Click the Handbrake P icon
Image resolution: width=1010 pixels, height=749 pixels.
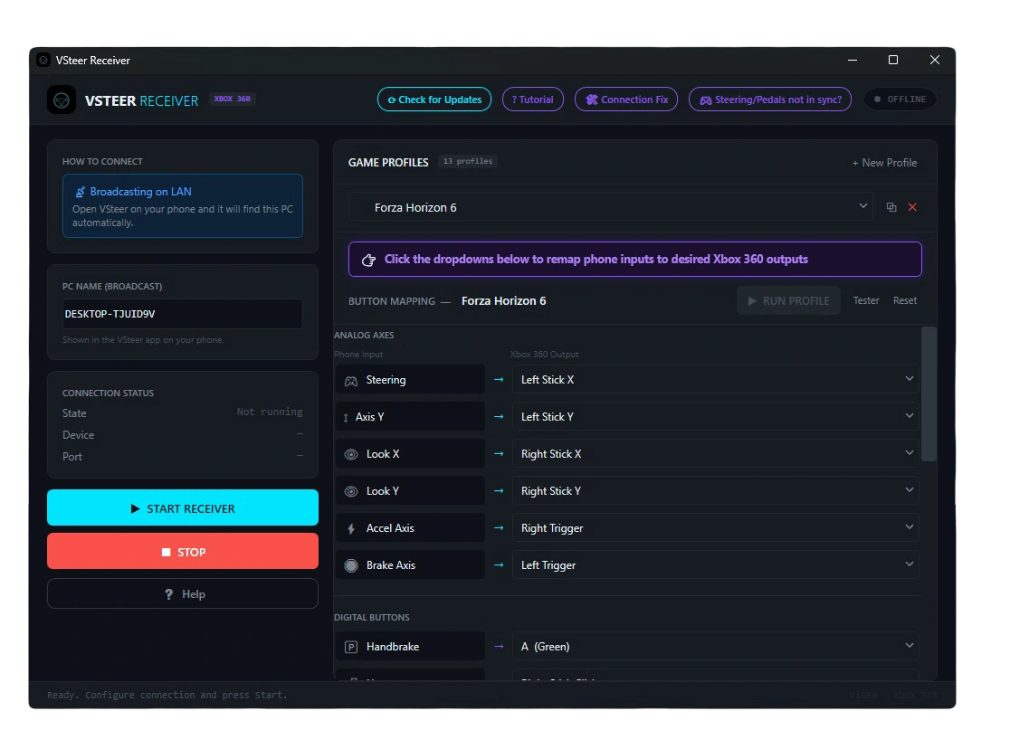(x=351, y=648)
